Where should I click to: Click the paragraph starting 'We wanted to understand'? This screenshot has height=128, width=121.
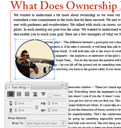tap(67, 25)
